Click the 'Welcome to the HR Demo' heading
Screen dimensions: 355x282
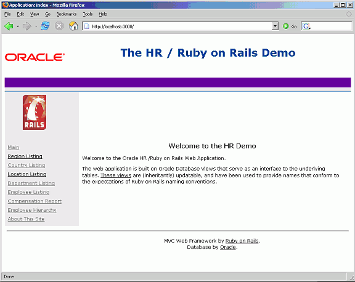tap(212, 146)
